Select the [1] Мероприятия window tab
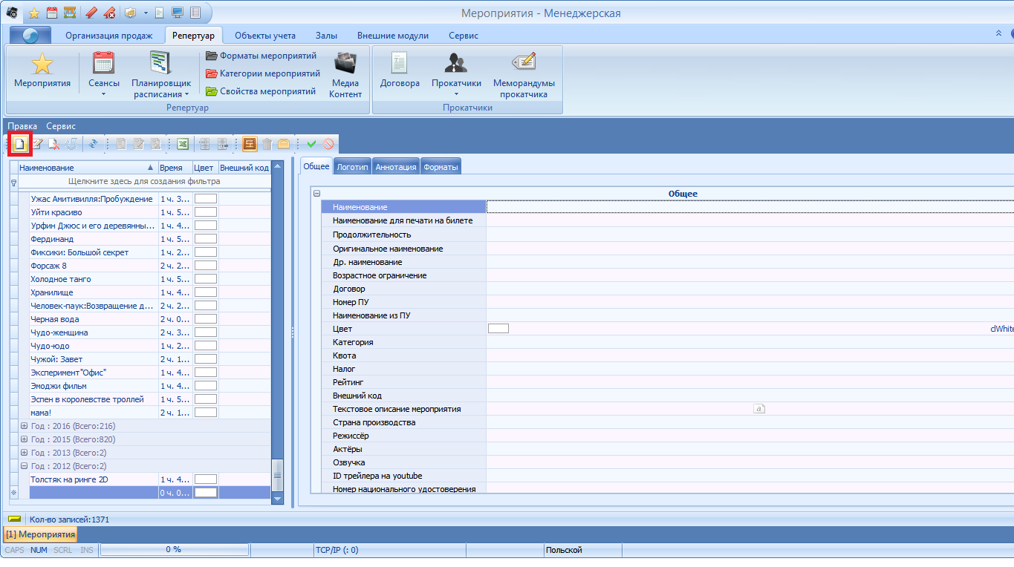The height and width of the screenshot is (567, 1014). (x=40, y=534)
